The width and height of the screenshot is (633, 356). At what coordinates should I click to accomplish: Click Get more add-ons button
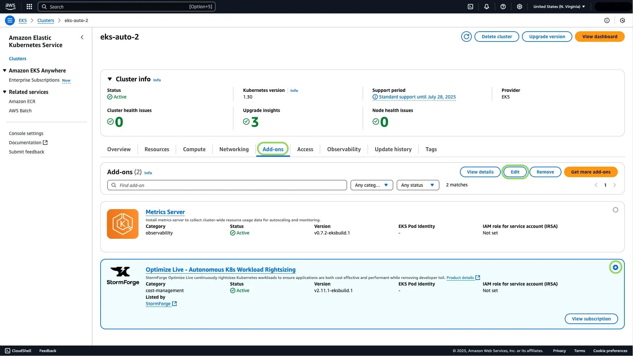pos(591,172)
